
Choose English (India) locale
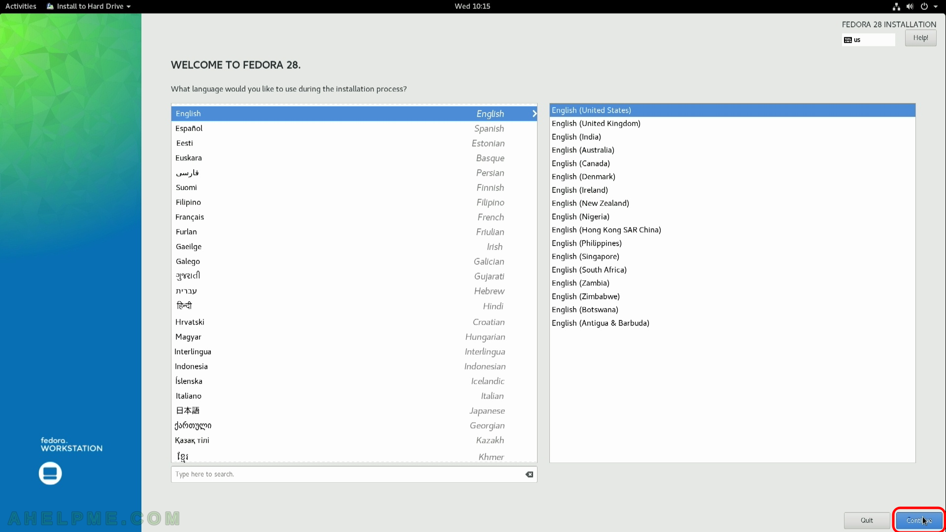[x=732, y=137]
